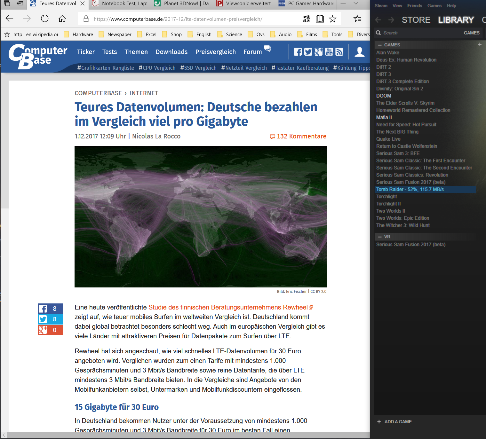Image resolution: width=486 pixels, height=439 pixels.
Task: Select The Witcher 3: Wild Hunt
Action: (403, 225)
